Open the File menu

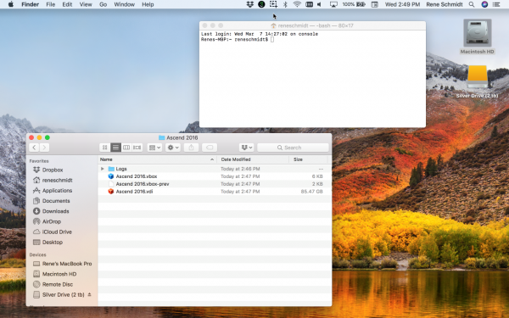(50, 4)
